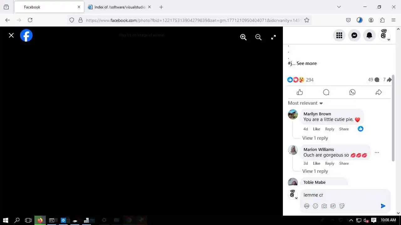
Task: View 1 reply under Marilyn Brown
Action: (x=315, y=138)
